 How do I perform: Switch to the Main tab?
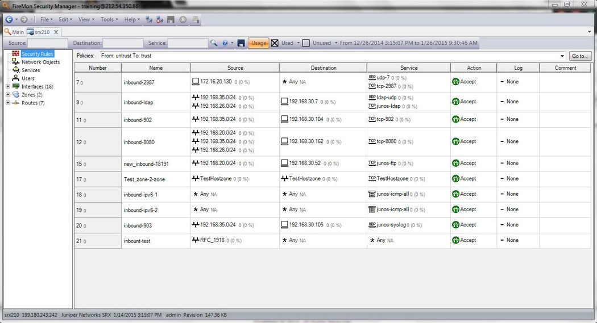pos(14,32)
